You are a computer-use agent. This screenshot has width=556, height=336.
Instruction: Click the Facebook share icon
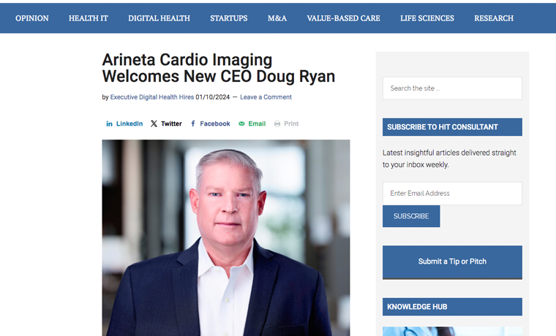(x=193, y=123)
